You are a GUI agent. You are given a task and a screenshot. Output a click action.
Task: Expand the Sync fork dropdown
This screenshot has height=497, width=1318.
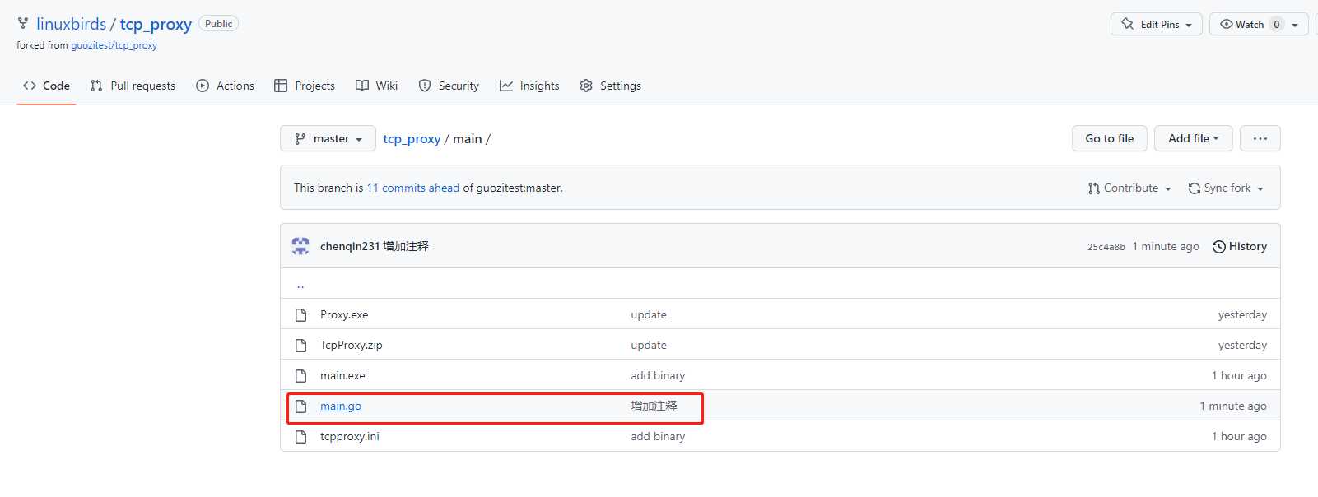pos(1226,188)
